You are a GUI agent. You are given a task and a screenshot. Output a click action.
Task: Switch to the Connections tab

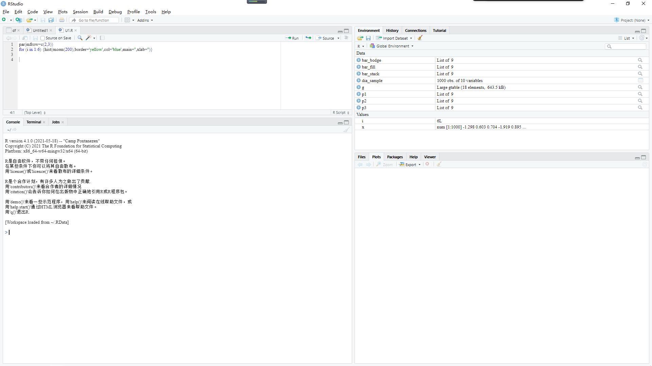click(x=415, y=30)
